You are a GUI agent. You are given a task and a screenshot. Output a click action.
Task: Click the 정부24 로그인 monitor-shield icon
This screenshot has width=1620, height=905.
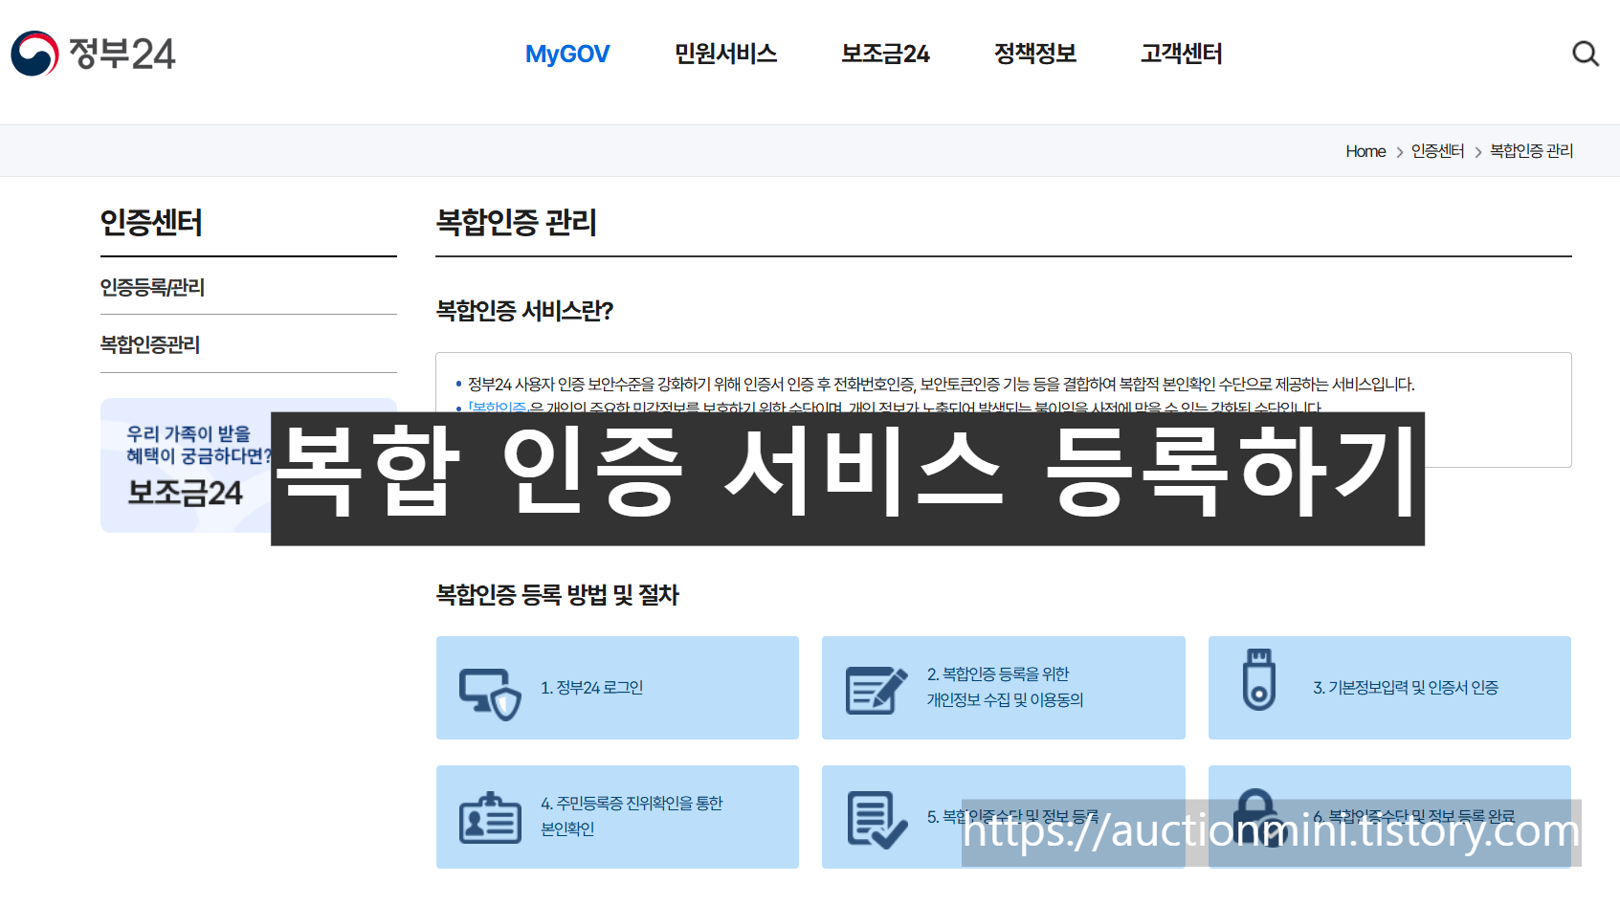(490, 694)
